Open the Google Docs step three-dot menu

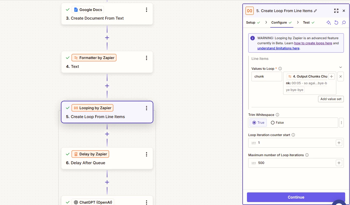coord(147,10)
